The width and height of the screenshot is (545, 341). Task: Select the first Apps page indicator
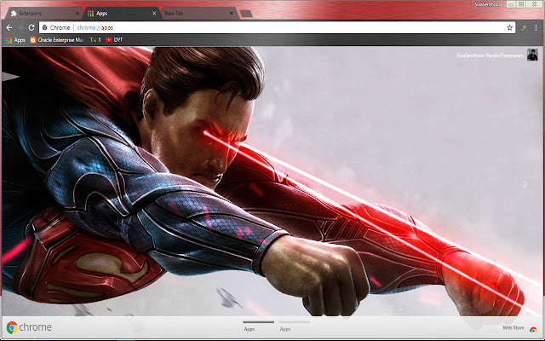258,326
